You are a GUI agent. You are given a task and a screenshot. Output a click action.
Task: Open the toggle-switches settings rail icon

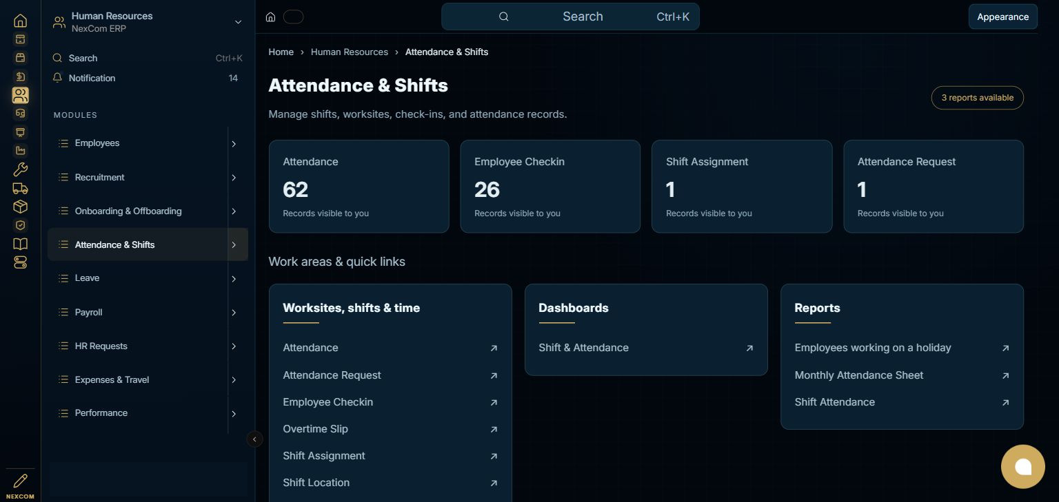tap(20, 262)
